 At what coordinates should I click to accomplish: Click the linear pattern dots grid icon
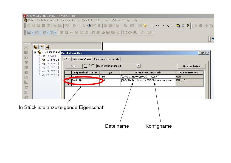click(125, 33)
